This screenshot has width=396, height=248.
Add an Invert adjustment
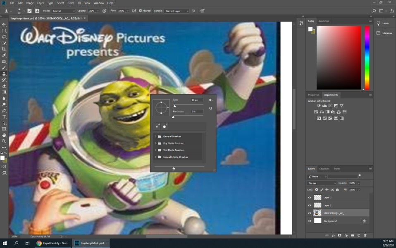point(319,118)
